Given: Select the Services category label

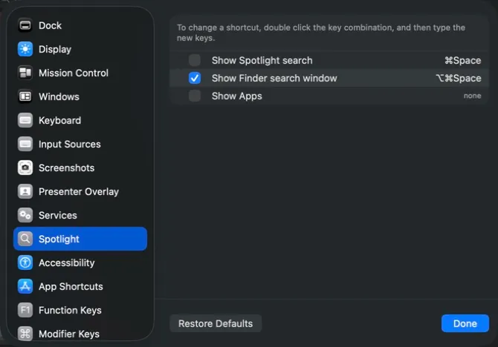Looking at the screenshot, I should point(58,215).
